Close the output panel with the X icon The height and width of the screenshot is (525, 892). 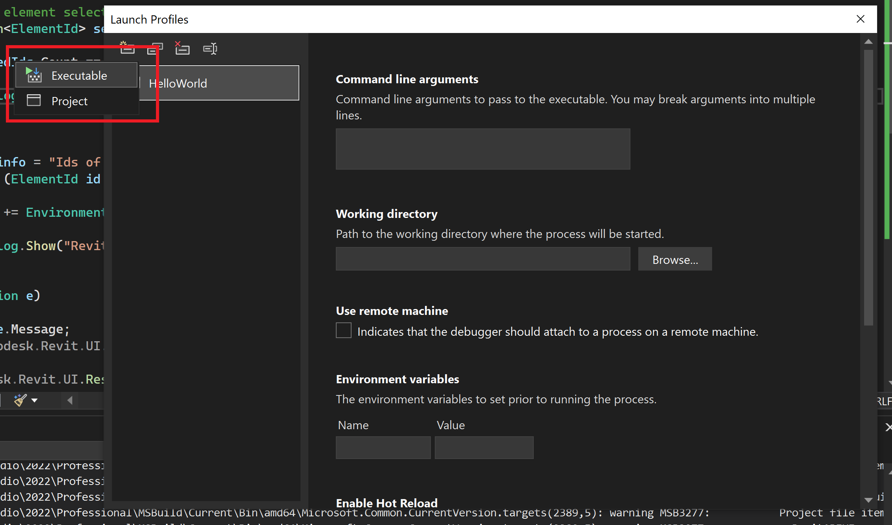(x=888, y=427)
